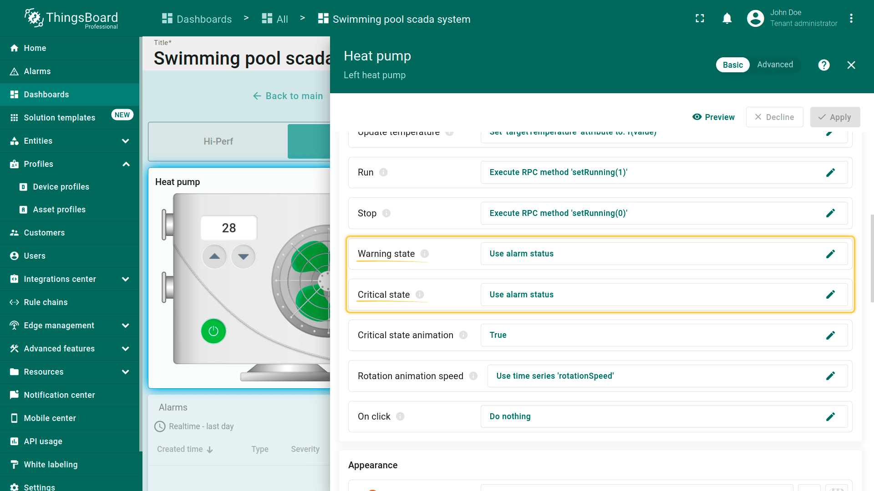
Task: Enter fullscreen mode via the header icon
Action: 700,19
